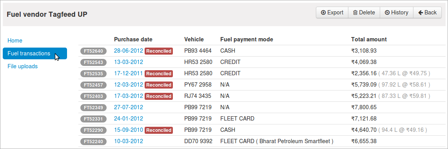Click the FT52240 ID badge
This screenshot has height=149, width=448.
click(x=93, y=141)
